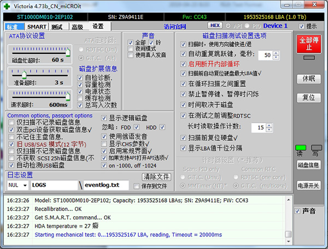Click the HEX mode button
Viewport: 328px width, 249px height.
point(216,26)
